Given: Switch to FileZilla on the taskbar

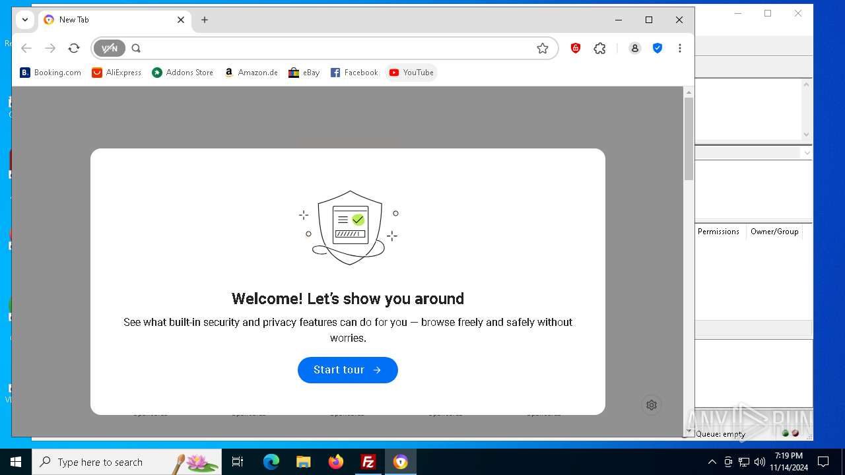Looking at the screenshot, I should (x=368, y=462).
